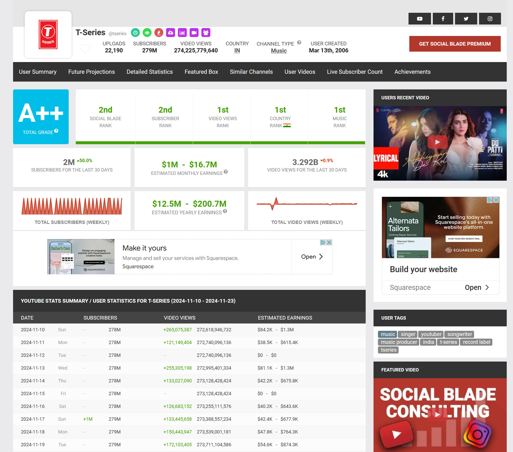The width and height of the screenshot is (513, 452).
Task: Click the red flame badge icon
Action: pos(159,33)
